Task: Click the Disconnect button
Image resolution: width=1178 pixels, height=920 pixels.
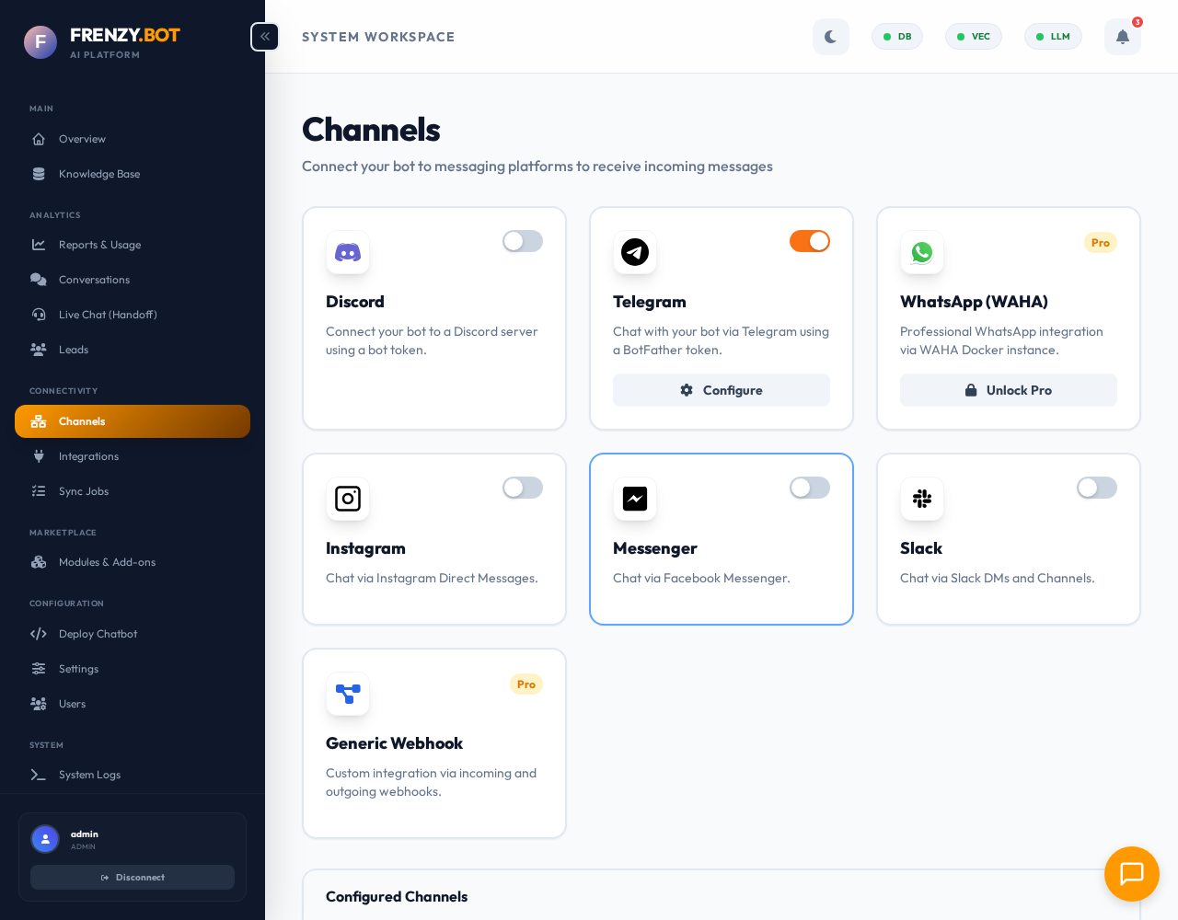Action: coord(133,877)
